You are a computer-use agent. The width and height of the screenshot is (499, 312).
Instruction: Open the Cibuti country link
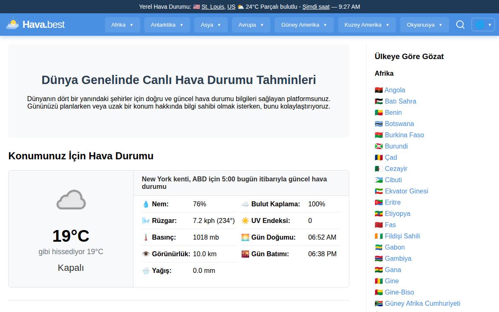pyautogui.click(x=393, y=180)
